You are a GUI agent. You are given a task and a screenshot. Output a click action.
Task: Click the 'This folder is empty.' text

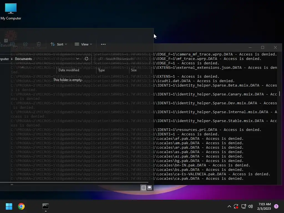click(68, 80)
